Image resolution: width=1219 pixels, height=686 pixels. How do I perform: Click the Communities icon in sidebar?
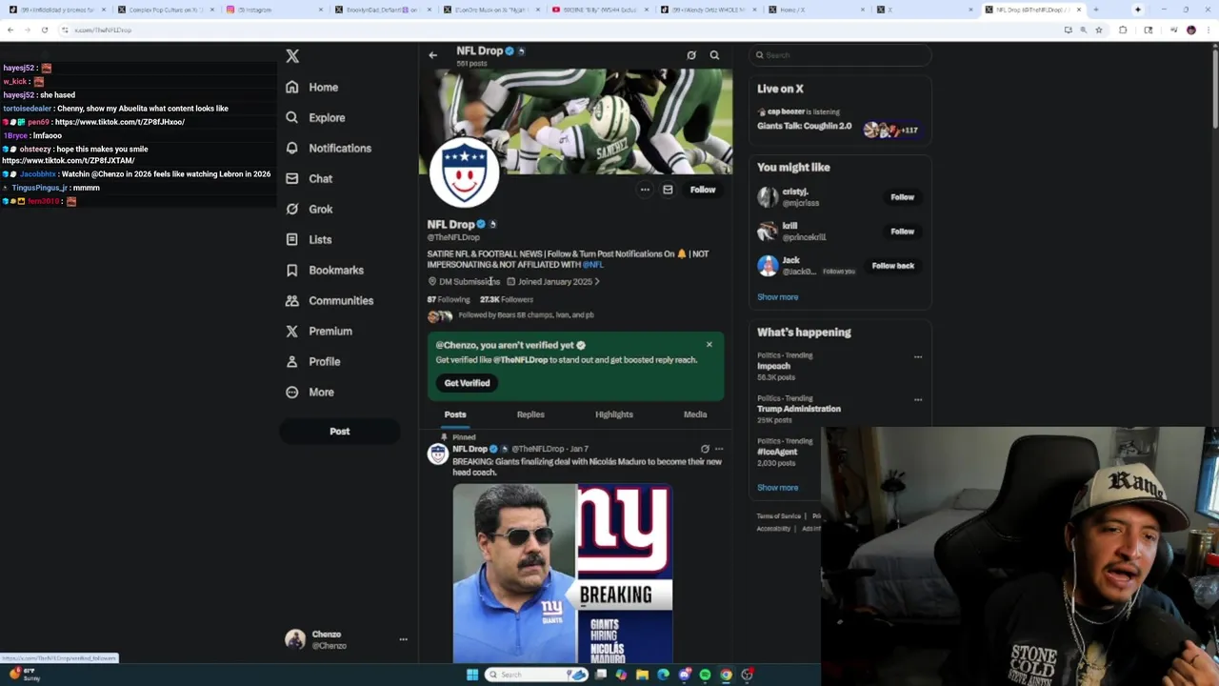point(291,300)
